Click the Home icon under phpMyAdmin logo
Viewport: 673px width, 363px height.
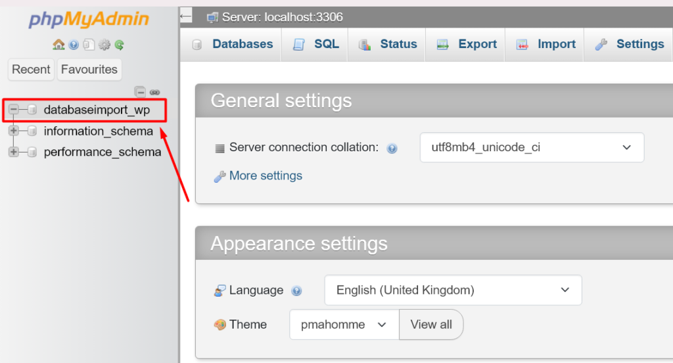pyautogui.click(x=58, y=44)
